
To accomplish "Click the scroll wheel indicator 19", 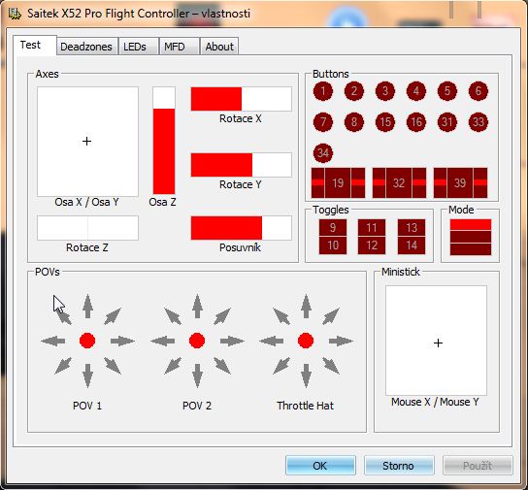I will 338,182.
